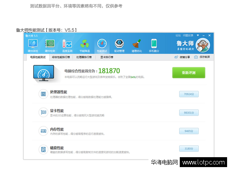Click the green 94% percentage text
The width and height of the screenshot is (229, 169).
pyautogui.click(x=133, y=77)
